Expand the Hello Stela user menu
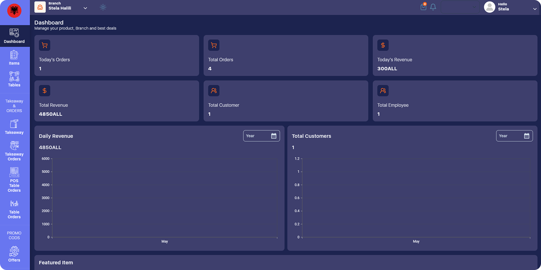Screen dimensions: 541x270 click(x=535, y=9)
